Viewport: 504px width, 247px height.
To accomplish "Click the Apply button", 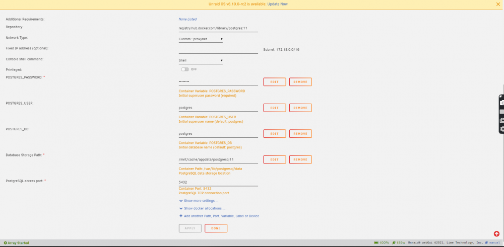I will (190, 228).
